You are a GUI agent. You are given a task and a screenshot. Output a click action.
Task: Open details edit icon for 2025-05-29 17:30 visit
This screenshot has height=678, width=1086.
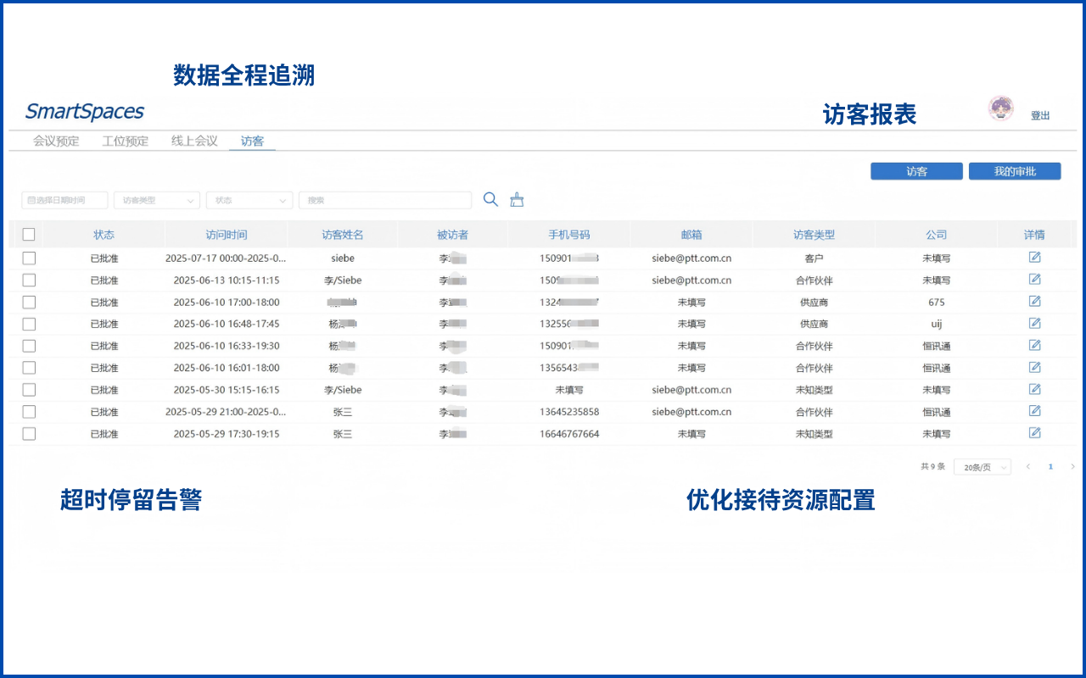pyautogui.click(x=1034, y=433)
